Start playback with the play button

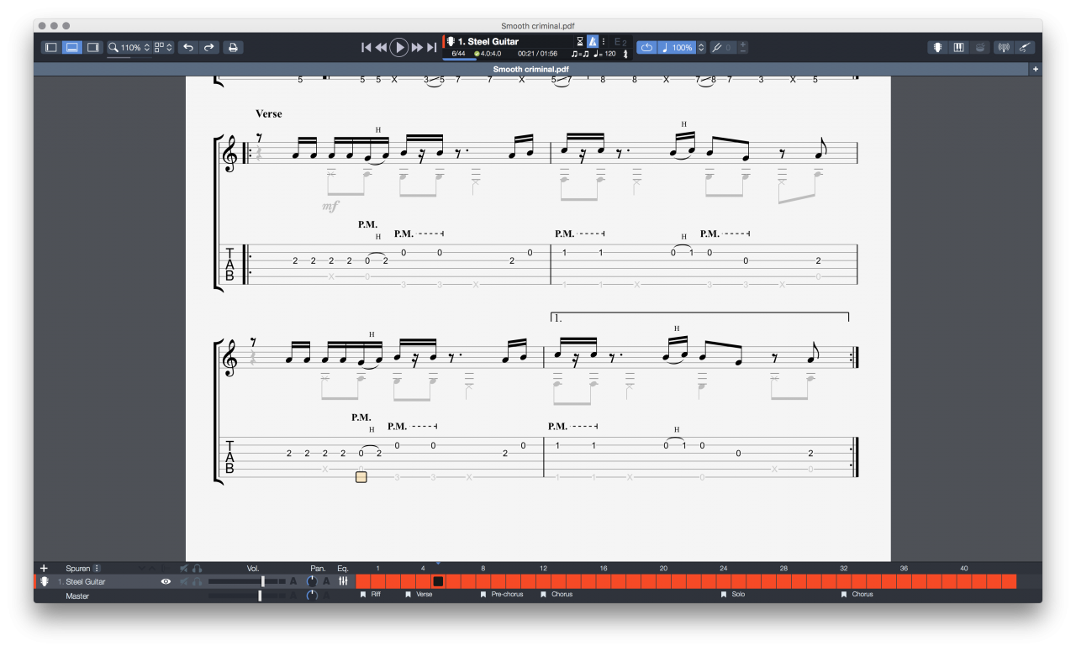click(x=399, y=48)
